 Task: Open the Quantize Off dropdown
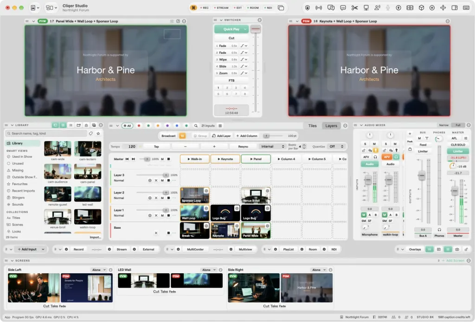(x=336, y=147)
